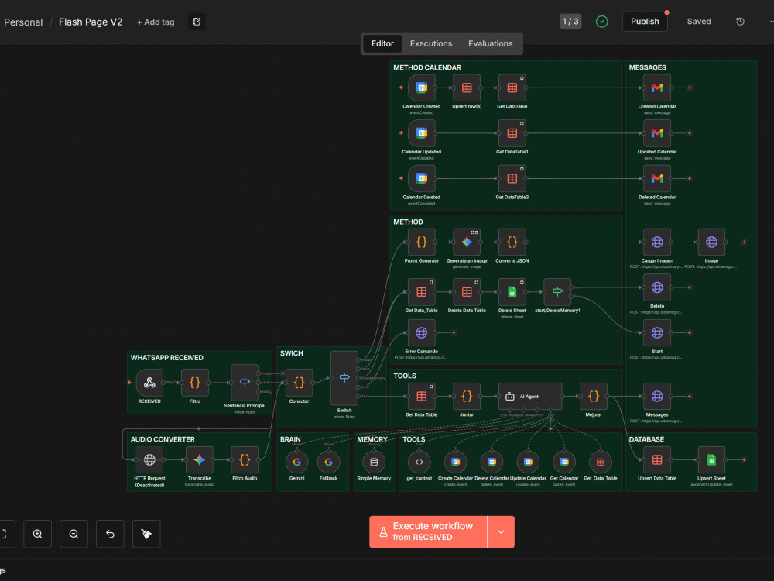Image resolution: width=774 pixels, height=581 pixels.
Task: Open the Calendar Created trigger node
Action: pyautogui.click(x=422, y=88)
